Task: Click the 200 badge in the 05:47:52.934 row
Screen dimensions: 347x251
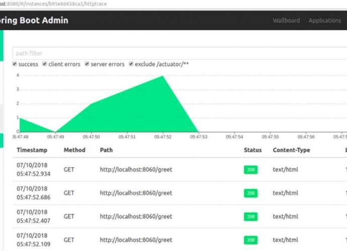Action: pos(250,170)
